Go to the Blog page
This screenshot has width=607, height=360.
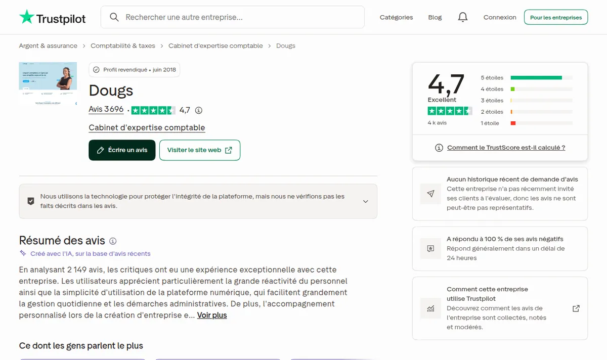[x=435, y=17]
